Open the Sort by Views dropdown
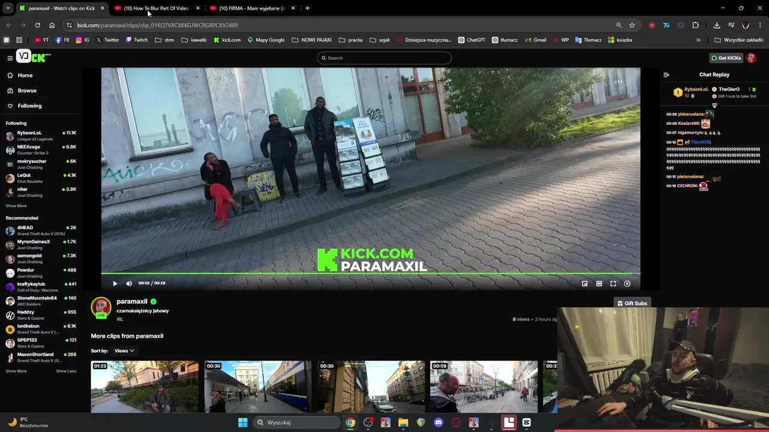Viewport: 769px width, 432px height. click(124, 351)
